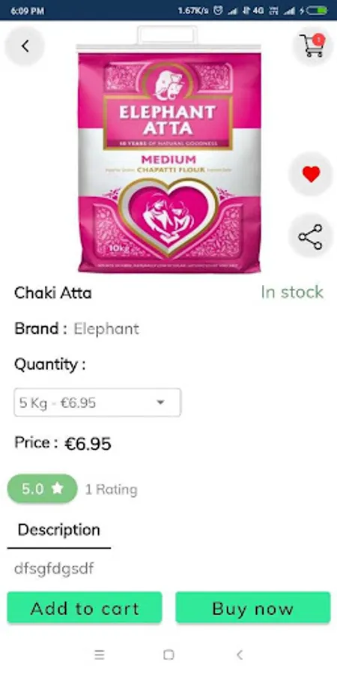Tap the Android recent apps menu icon
This screenshot has height=675, width=337.
[x=100, y=655]
